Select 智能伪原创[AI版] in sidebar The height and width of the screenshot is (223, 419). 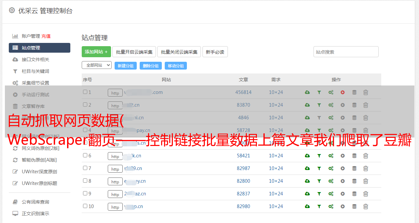tap(39, 160)
